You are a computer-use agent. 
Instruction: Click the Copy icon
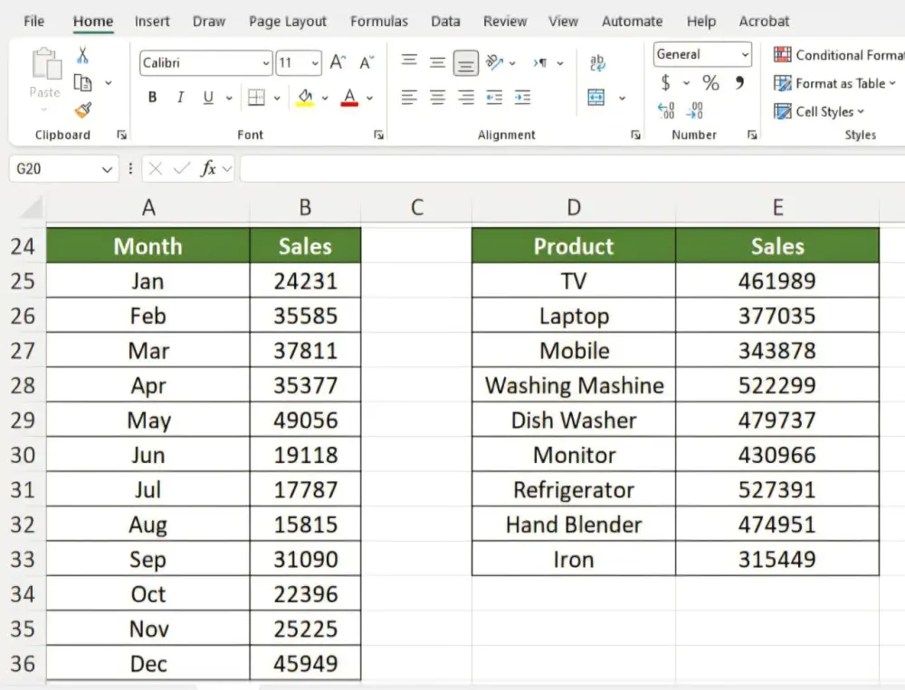pos(82,83)
